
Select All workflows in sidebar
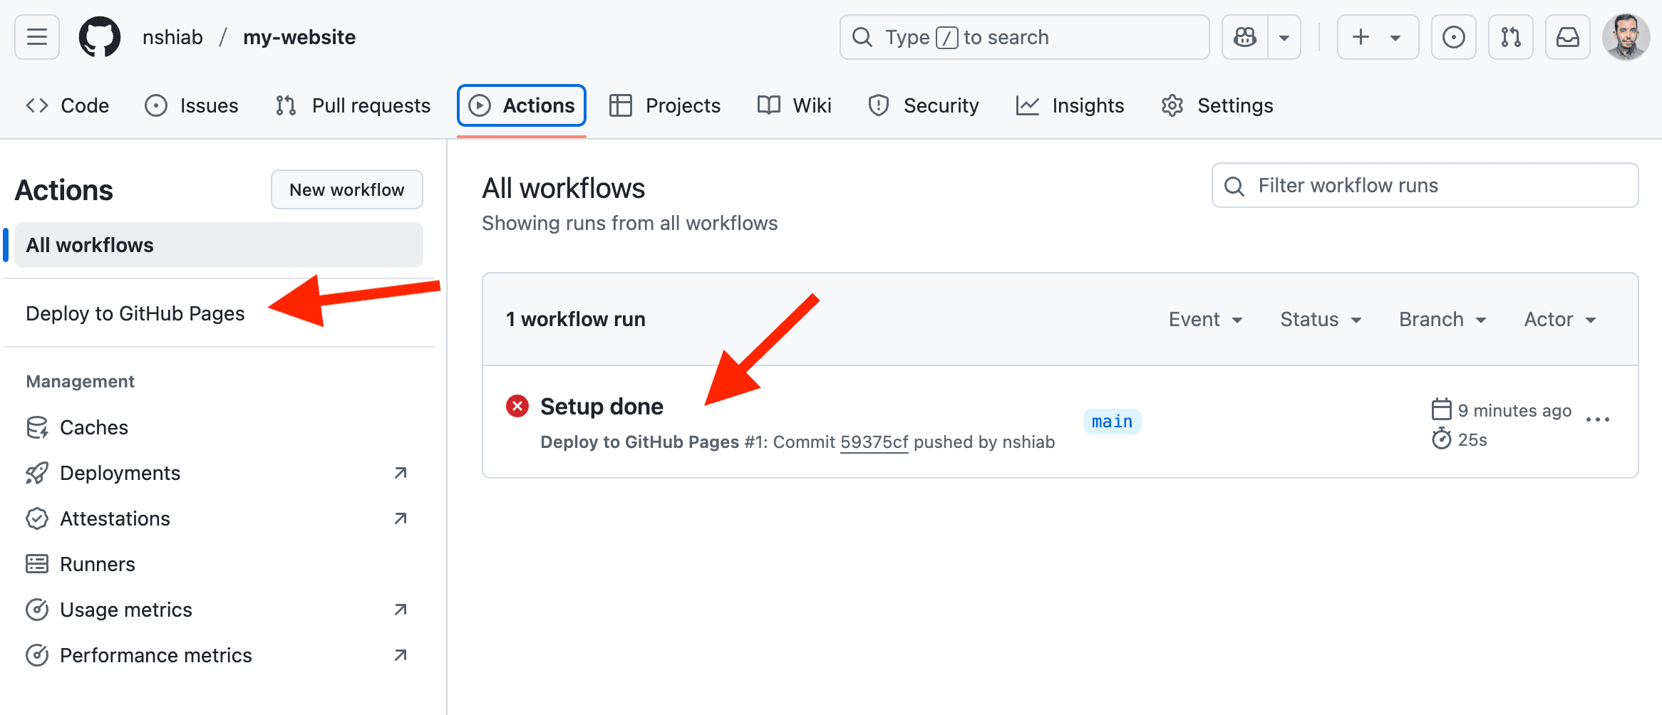(219, 245)
